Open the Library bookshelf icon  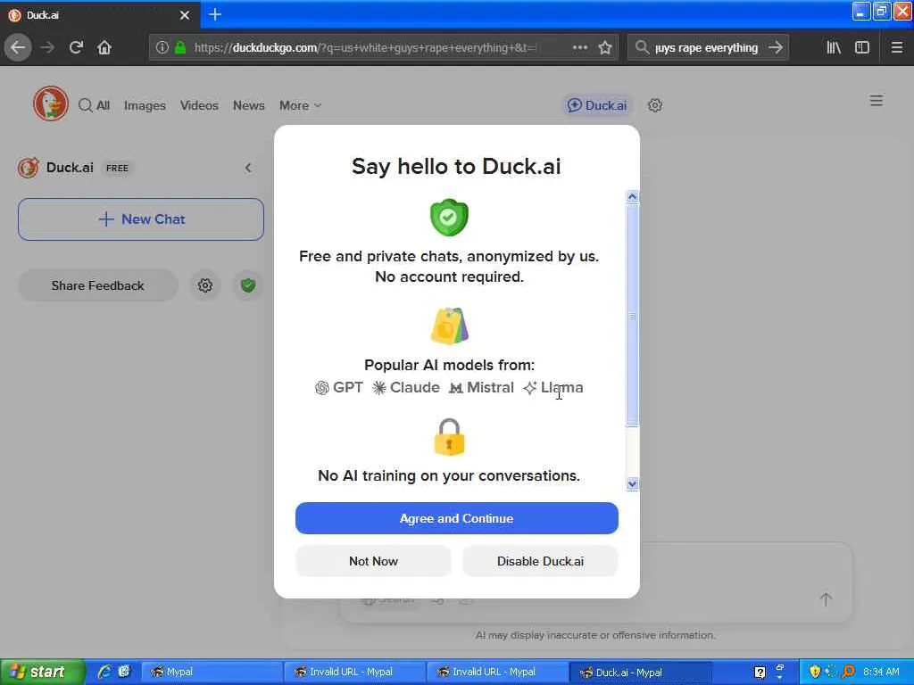coord(834,47)
